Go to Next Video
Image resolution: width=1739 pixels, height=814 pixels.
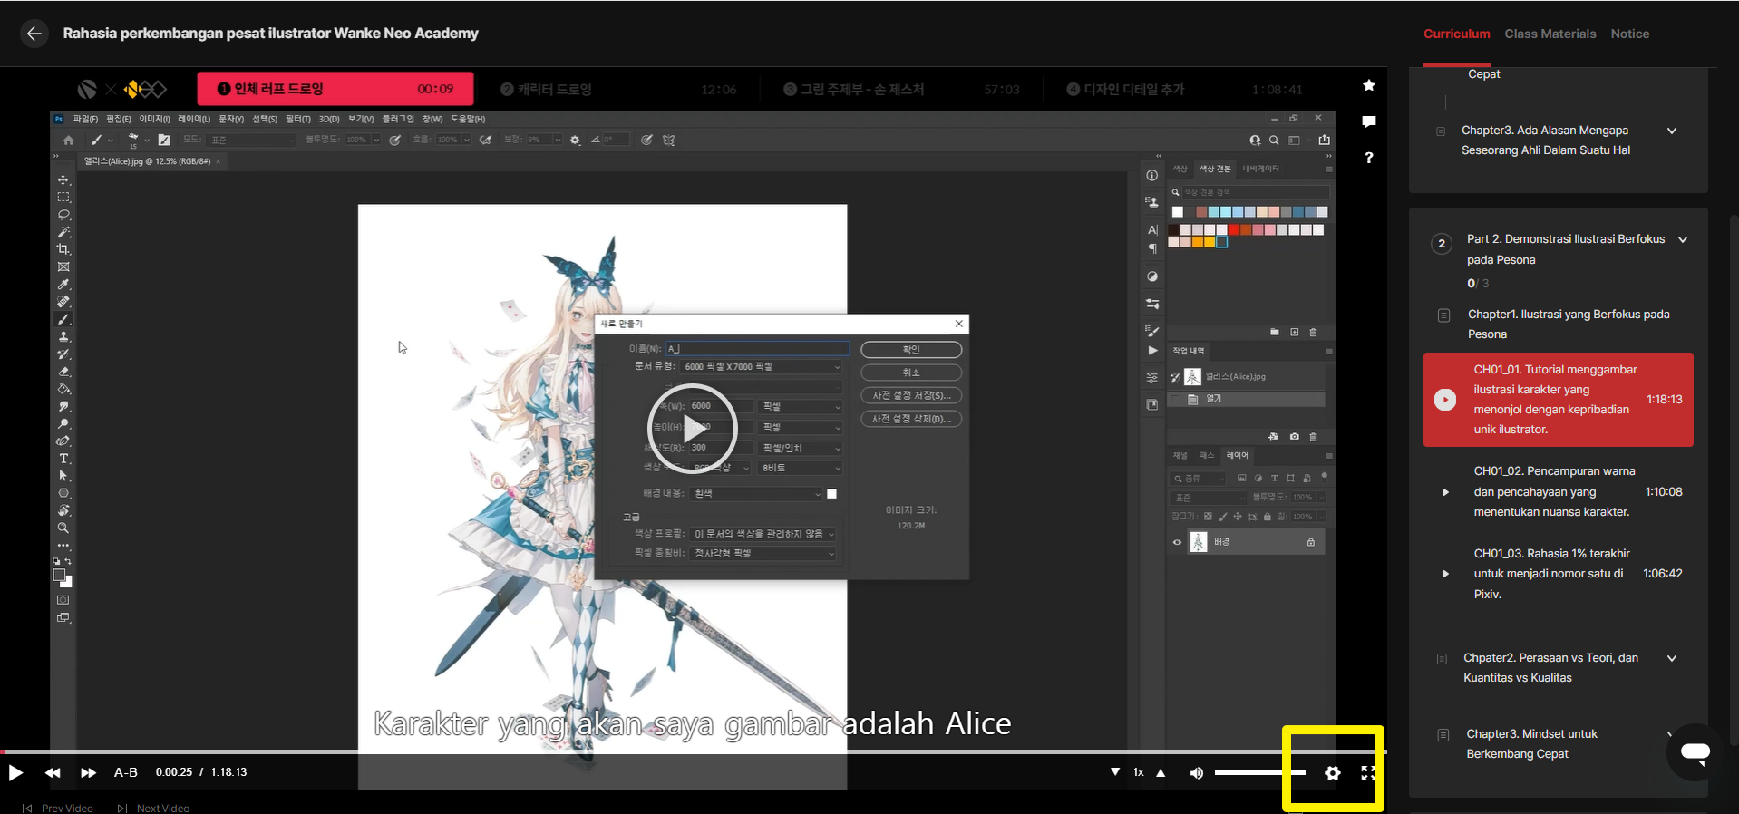[x=153, y=808]
